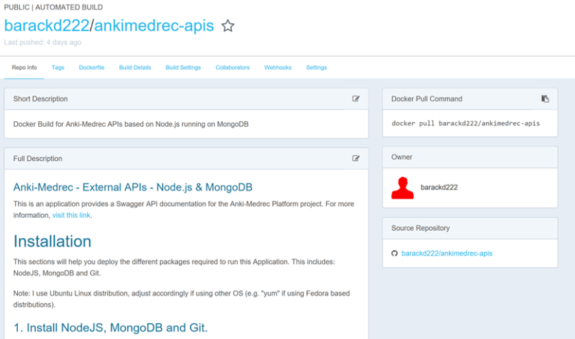Open the Repo Info tab

pyautogui.click(x=24, y=68)
